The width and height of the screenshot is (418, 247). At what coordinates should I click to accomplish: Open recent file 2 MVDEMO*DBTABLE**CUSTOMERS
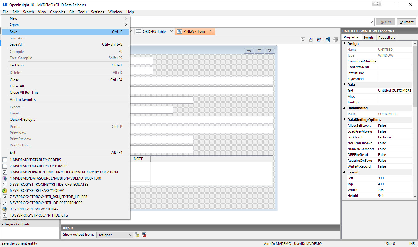pyautogui.click(x=65, y=166)
